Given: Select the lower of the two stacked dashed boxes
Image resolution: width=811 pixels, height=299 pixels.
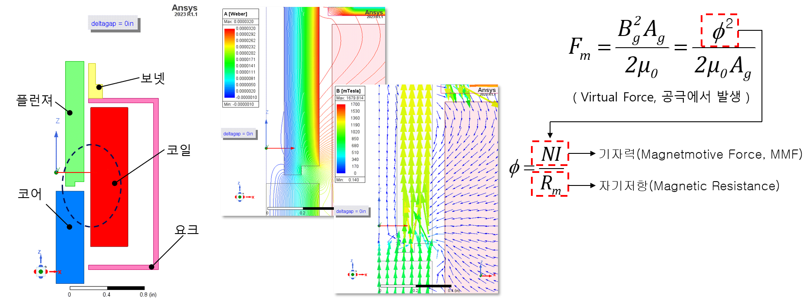Looking at the screenshot, I should [550, 184].
